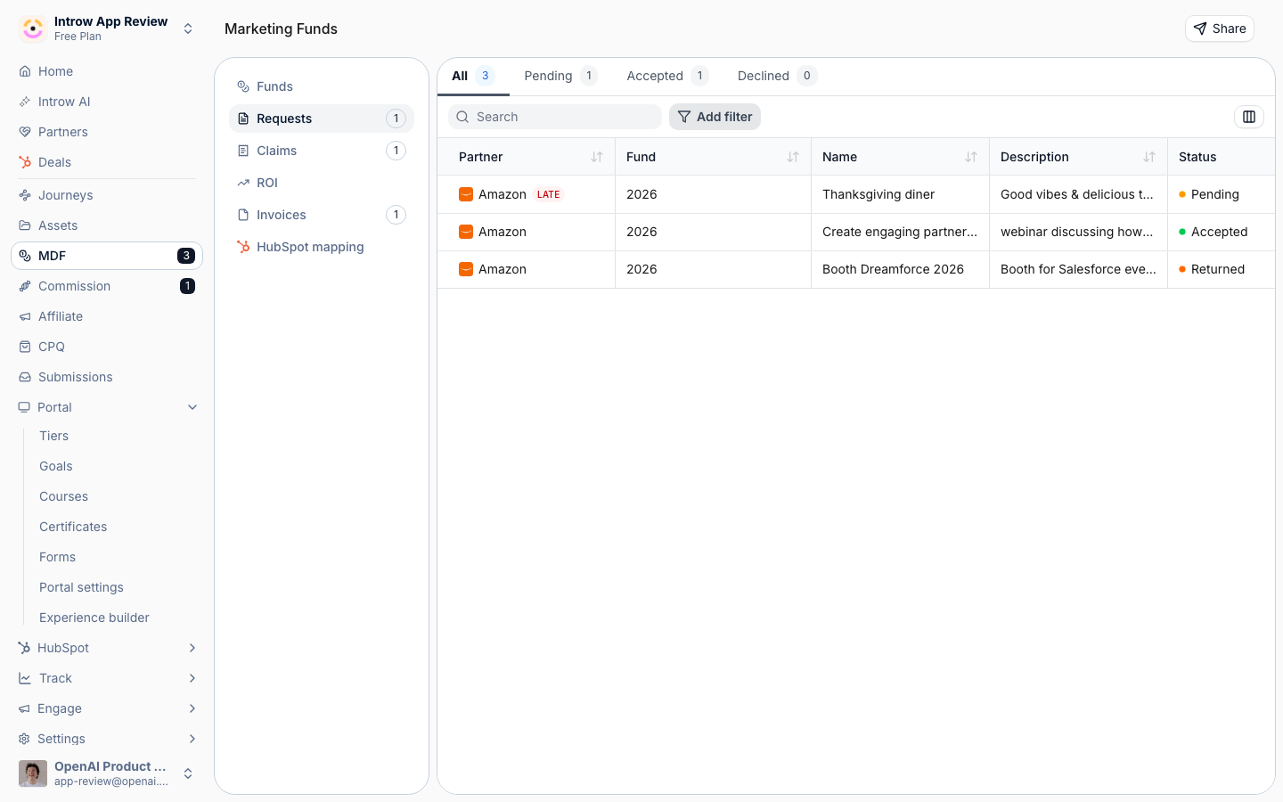Toggle sorting on the Fund column
The image size is (1283, 802).
click(793, 157)
